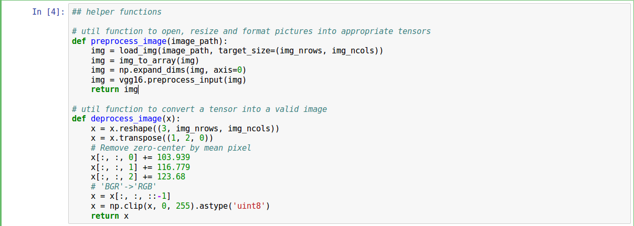Click the '## helper functions' comment line

coord(117,12)
